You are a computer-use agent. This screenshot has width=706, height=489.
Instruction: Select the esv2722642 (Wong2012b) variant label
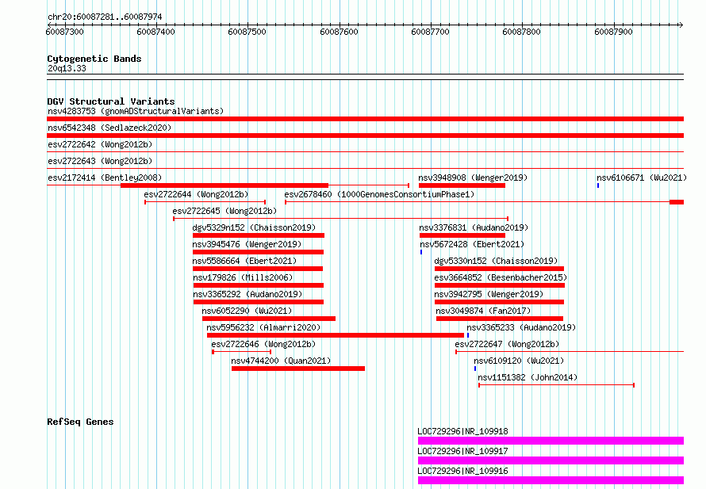(x=100, y=144)
